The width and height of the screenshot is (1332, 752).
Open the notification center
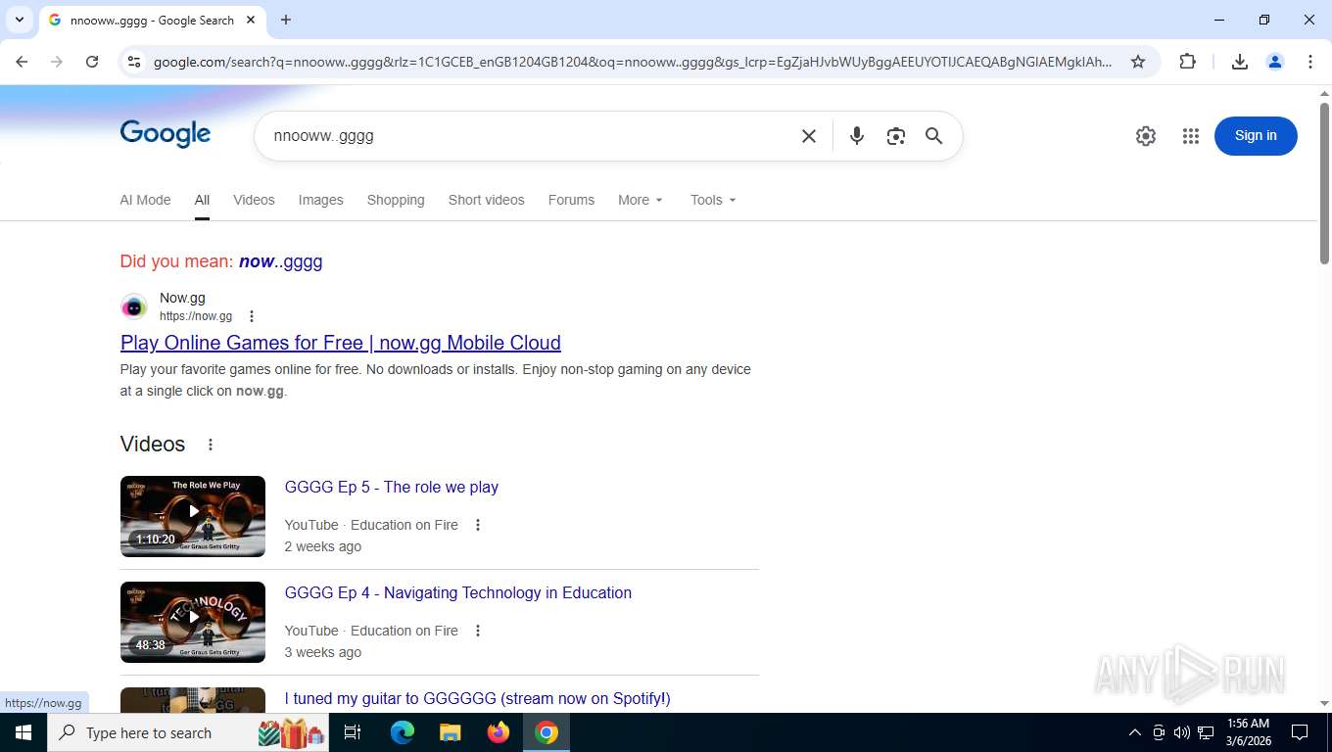point(1300,732)
